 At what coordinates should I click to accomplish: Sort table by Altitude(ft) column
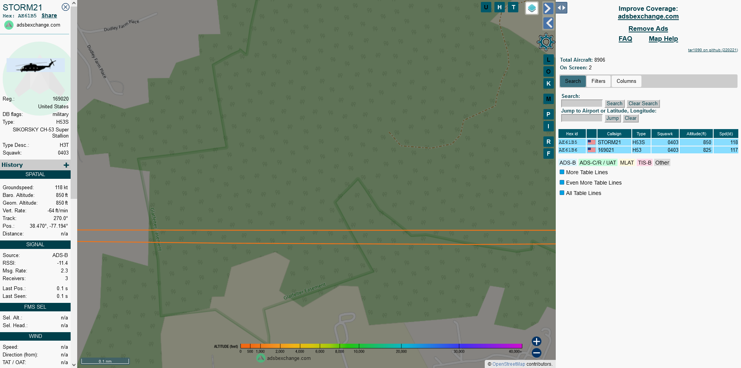(x=696, y=134)
